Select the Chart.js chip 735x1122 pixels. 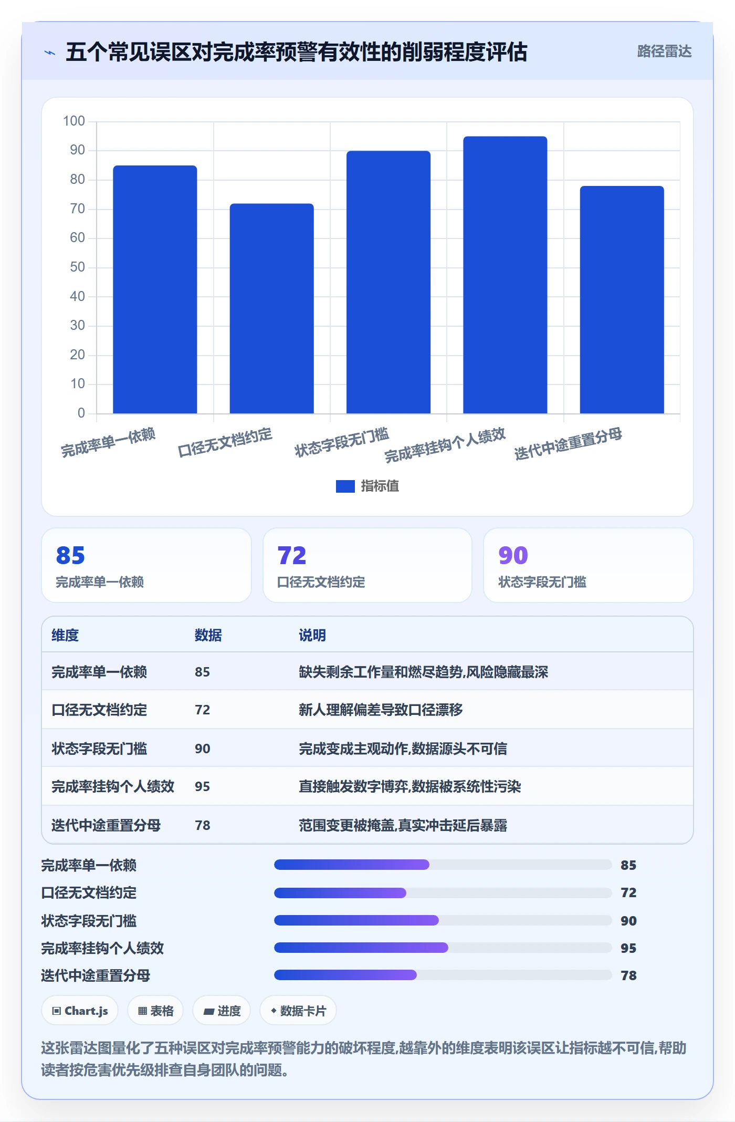coord(80,1011)
